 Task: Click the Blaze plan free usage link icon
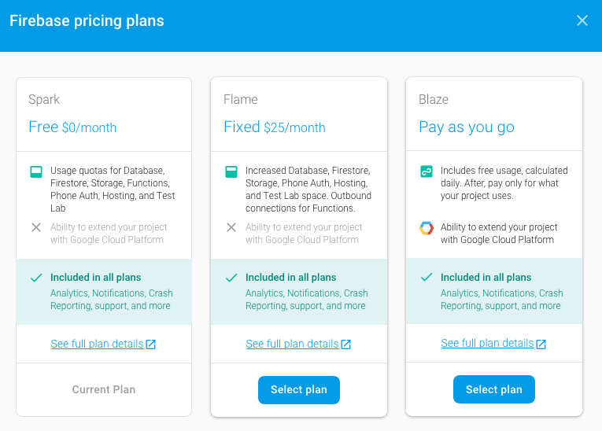point(426,171)
